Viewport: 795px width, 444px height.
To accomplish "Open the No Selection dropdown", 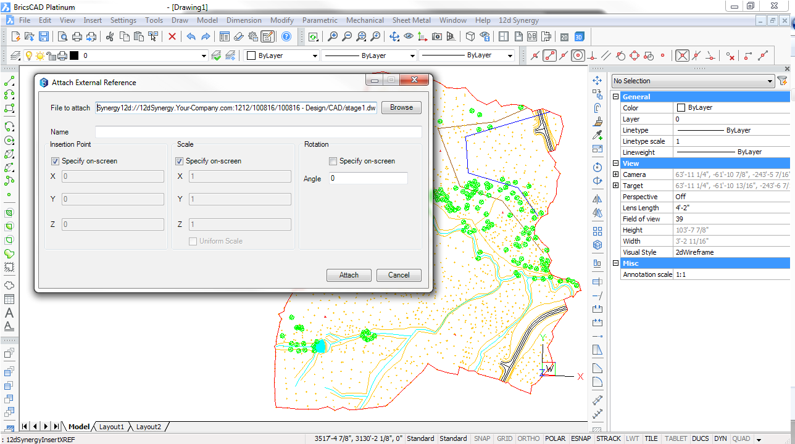I will point(693,81).
